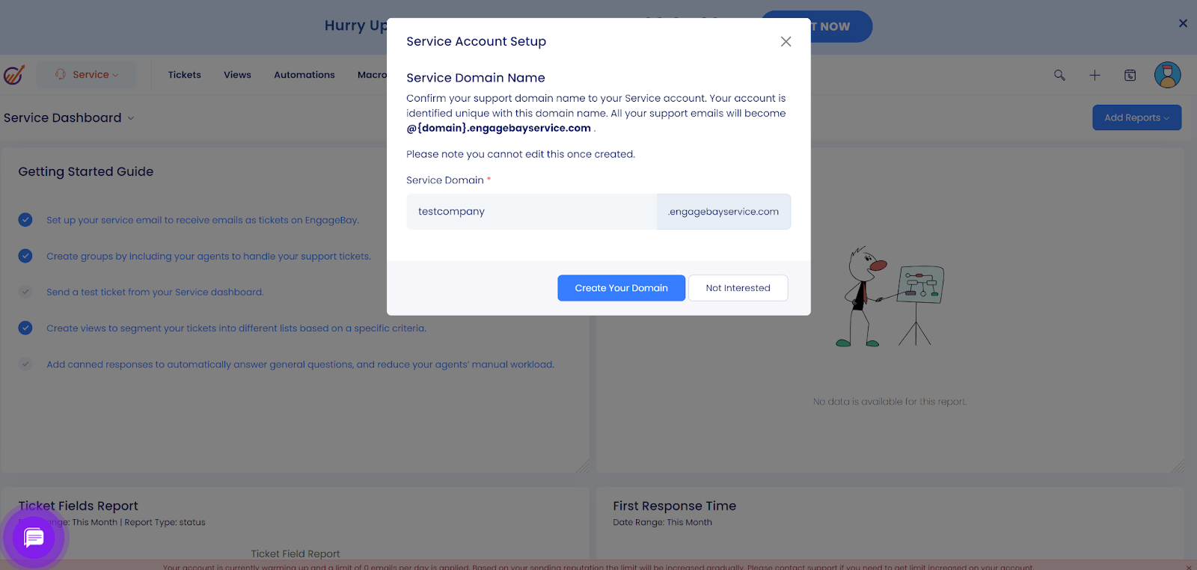Open the user profile avatar
1197x570 pixels.
[x=1167, y=75]
